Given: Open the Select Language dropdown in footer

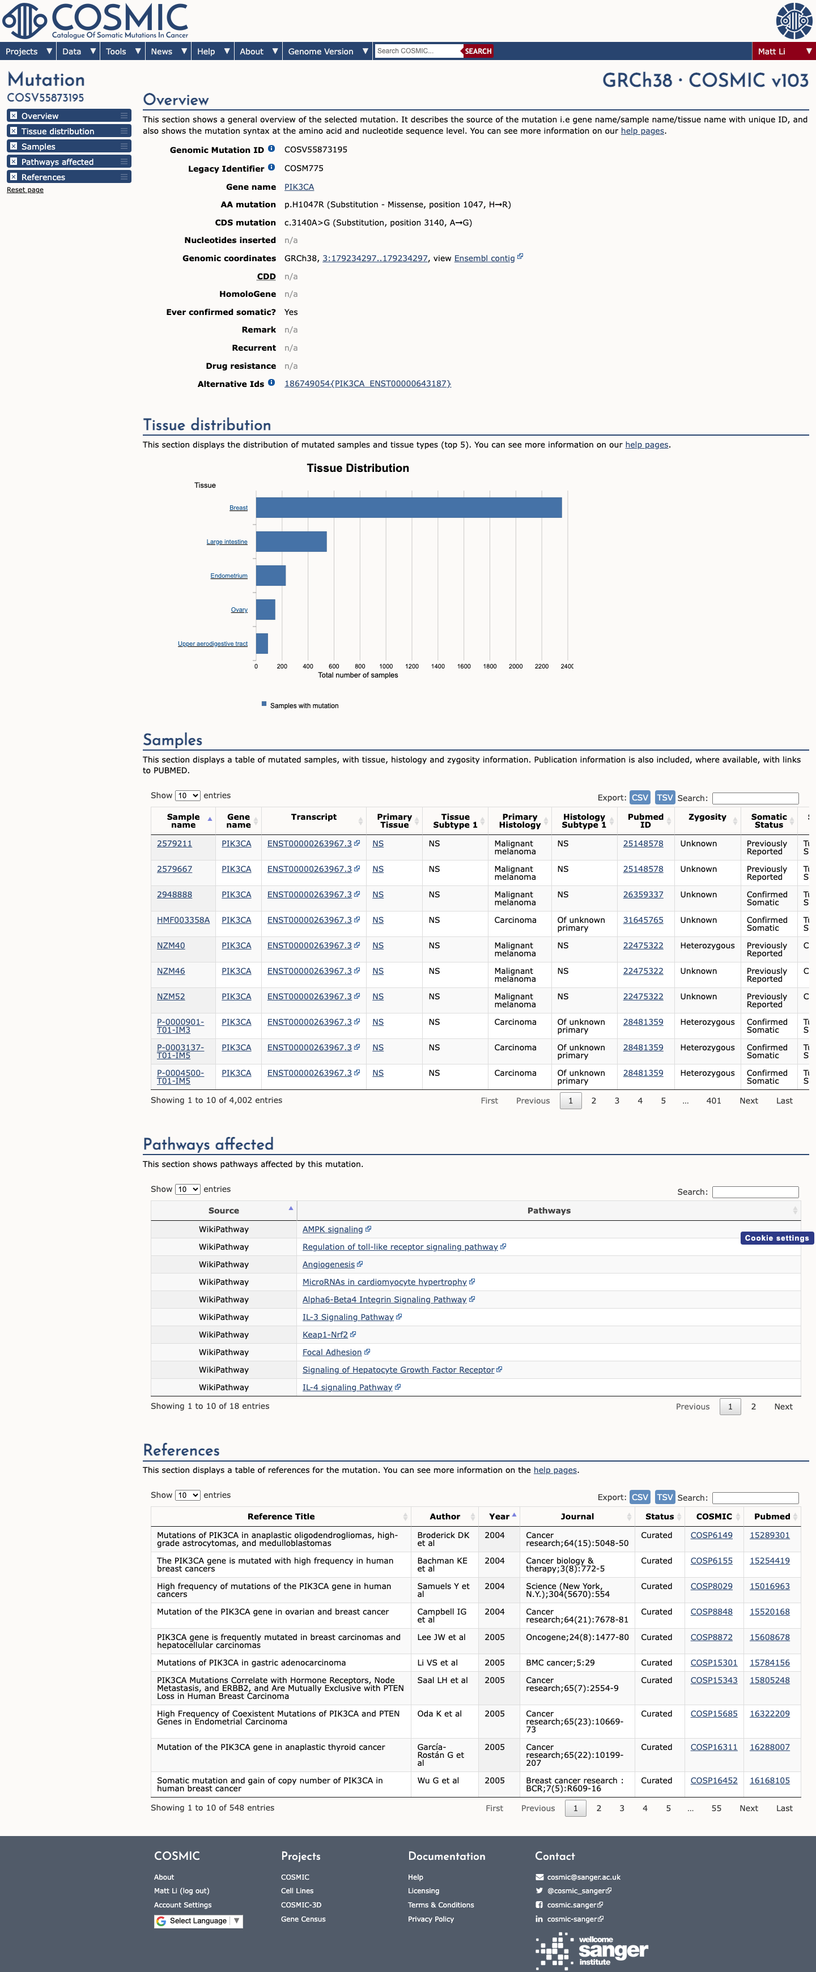Looking at the screenshot, I should [x=198, y=1920].
